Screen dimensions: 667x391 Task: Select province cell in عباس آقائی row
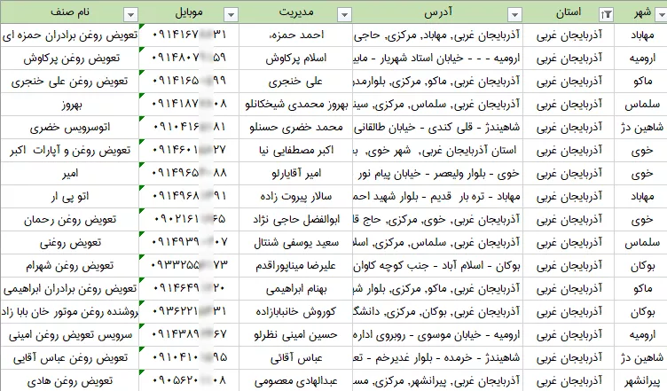[569, 357]
